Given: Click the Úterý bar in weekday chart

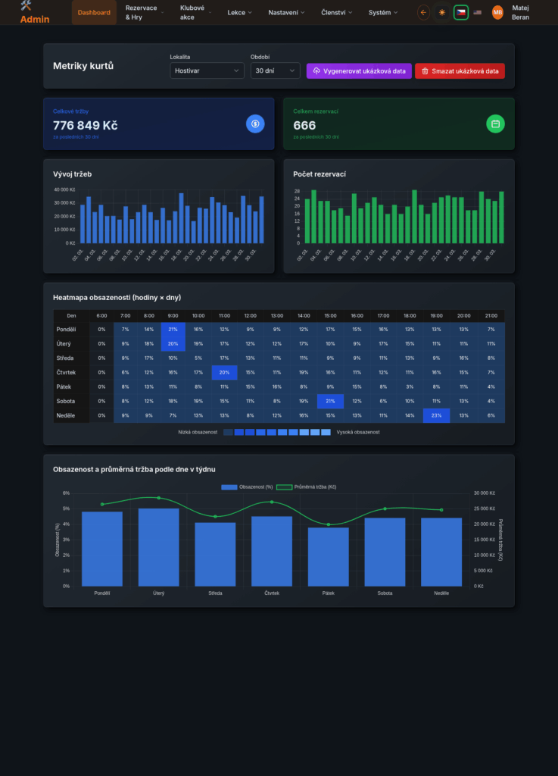Looking at the screenshot, I should coord(159,547).
